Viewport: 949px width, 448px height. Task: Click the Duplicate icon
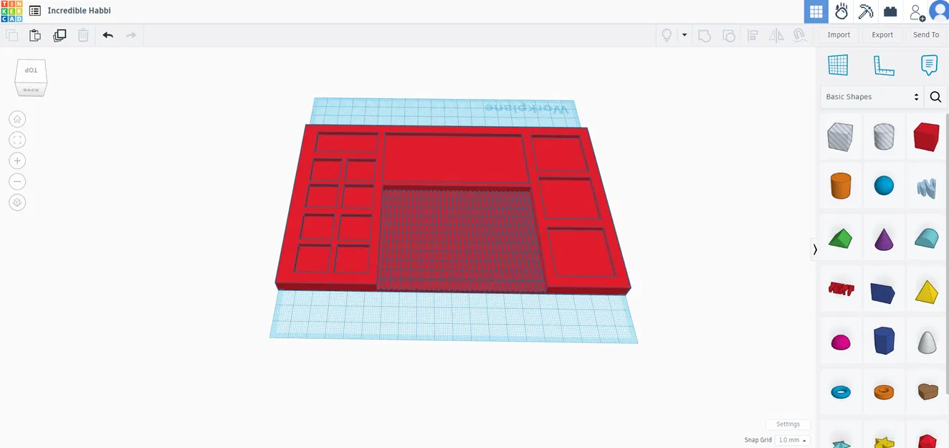59,34
